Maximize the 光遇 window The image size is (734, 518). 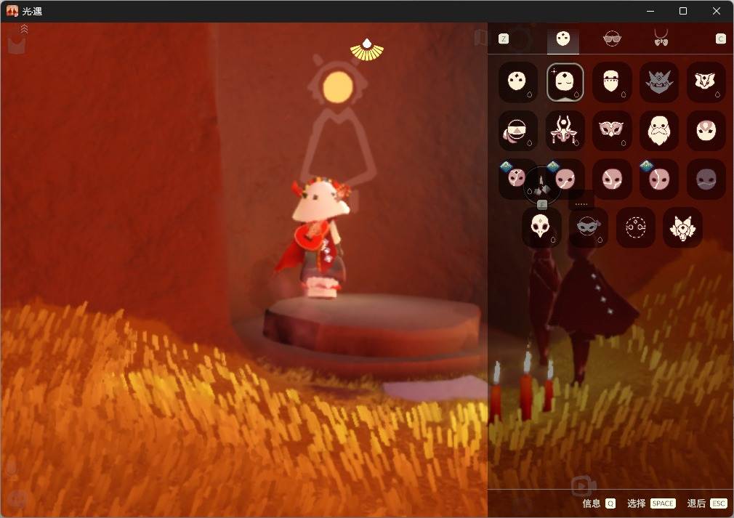click(x=683, y=11)
